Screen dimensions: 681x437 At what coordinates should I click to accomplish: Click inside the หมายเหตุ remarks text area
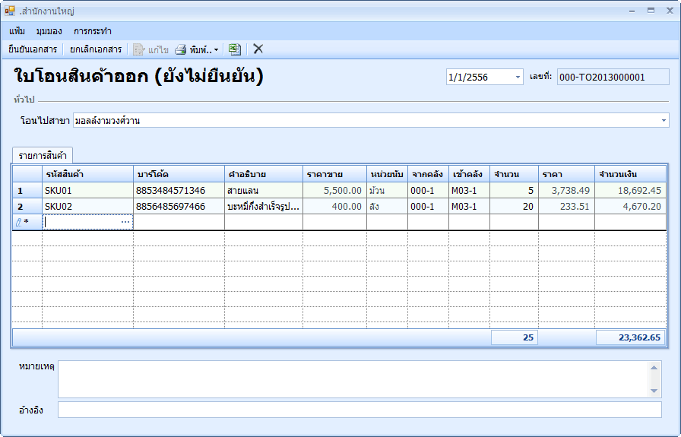point(350,378)
